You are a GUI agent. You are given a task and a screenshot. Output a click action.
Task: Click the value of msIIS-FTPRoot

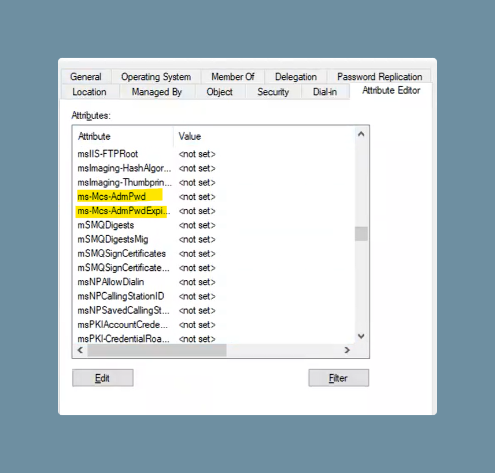point(197,154)
